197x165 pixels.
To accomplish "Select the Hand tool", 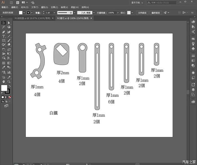I will [4, 81].
